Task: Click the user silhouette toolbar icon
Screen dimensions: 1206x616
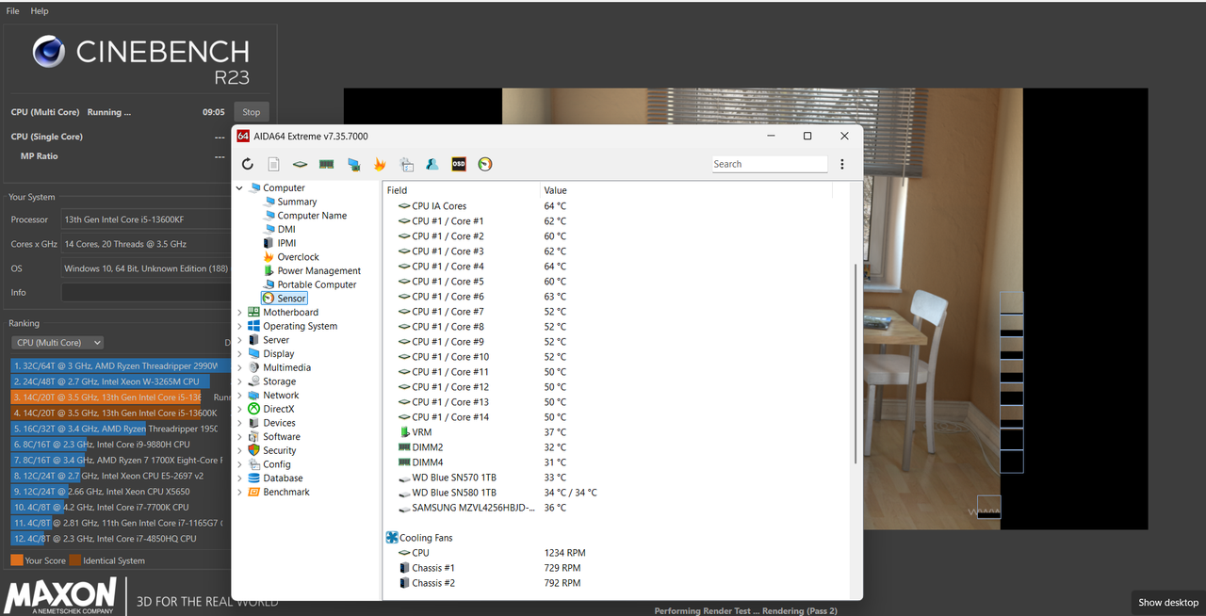Action: coord(432,164)
